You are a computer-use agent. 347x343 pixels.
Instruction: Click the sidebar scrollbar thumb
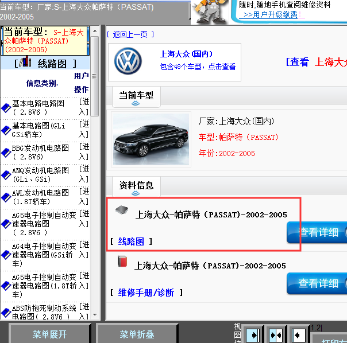coord(95,76)
